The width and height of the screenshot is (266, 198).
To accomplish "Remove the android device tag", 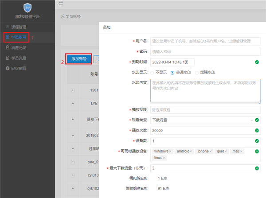I will (191, 151).
